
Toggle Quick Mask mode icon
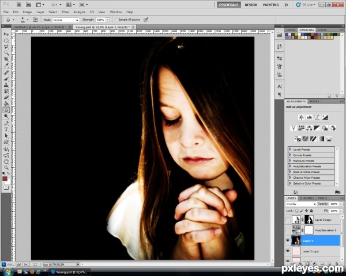[6, 188]
